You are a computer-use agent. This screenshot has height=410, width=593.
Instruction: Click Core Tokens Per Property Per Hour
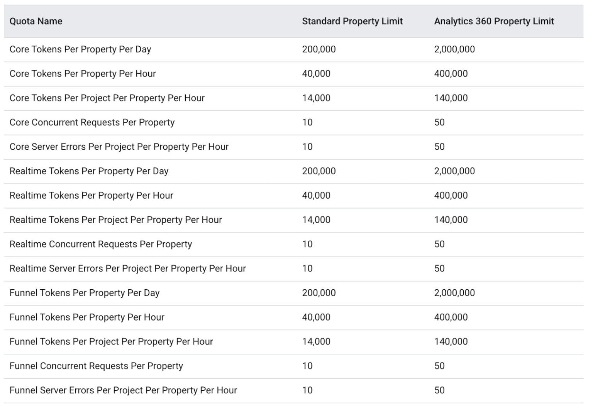point(83,74)
